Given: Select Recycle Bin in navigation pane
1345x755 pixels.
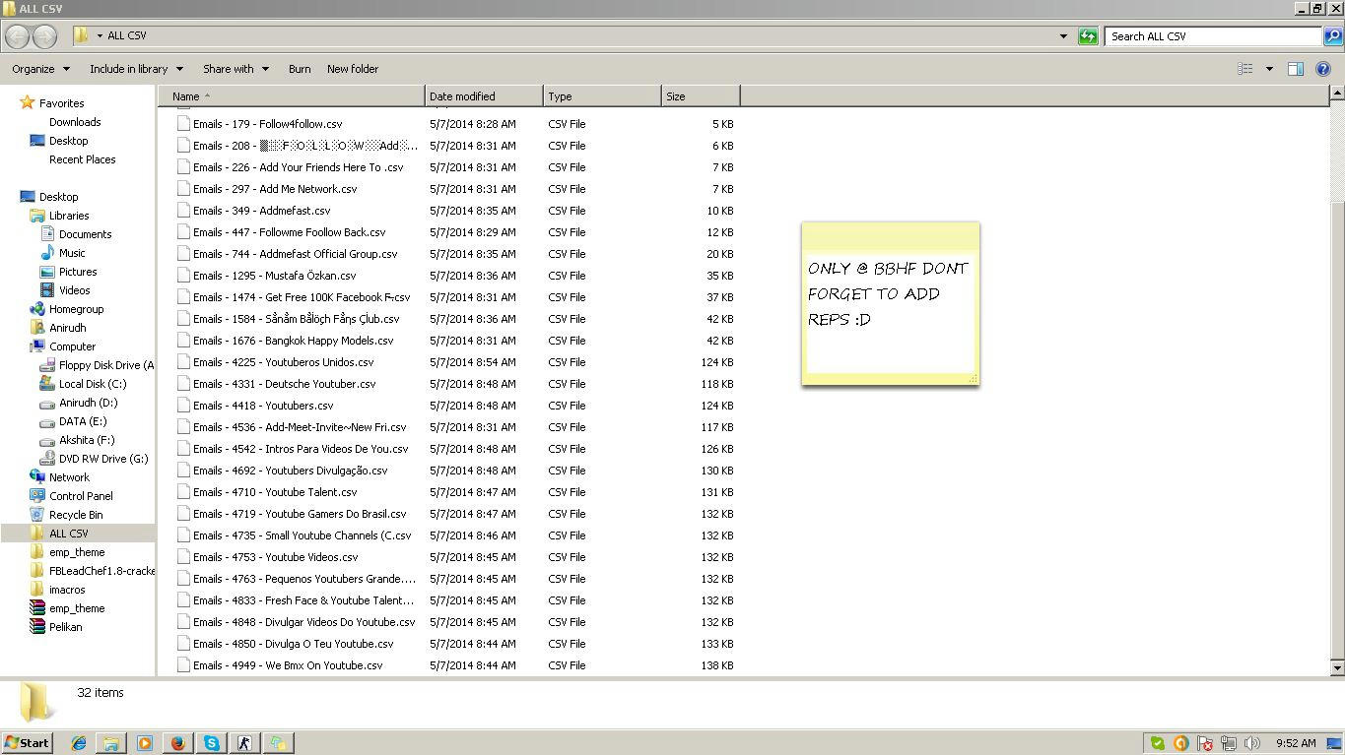Looking at the screenshot, I should point(76,515).
